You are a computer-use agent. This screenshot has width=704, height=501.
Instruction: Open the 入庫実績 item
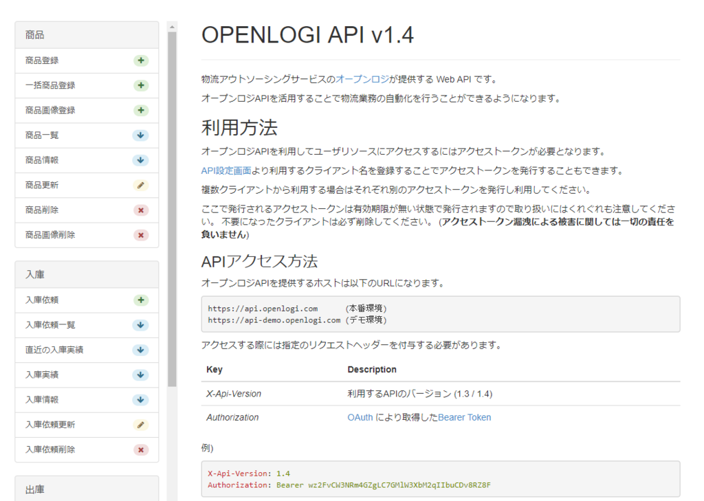[x=87, y=375]
